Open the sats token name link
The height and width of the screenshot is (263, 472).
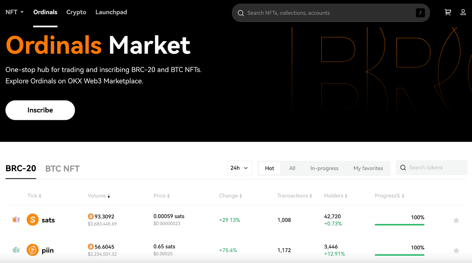(x=48, y=220)
